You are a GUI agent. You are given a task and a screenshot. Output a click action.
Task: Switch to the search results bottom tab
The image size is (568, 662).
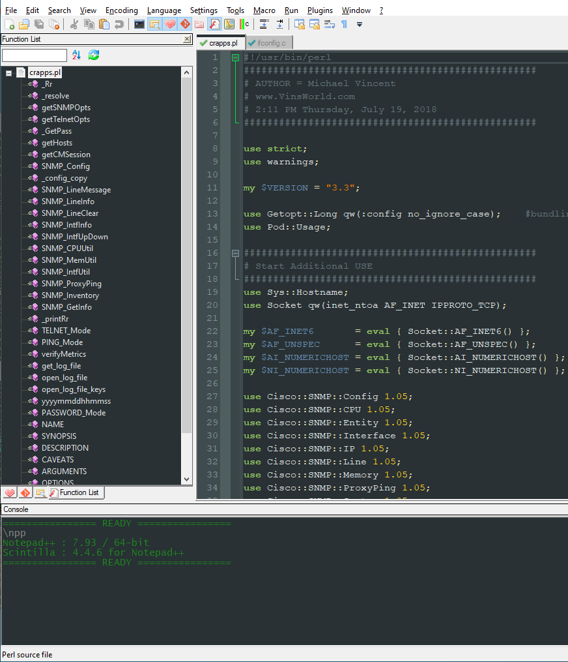40,492
